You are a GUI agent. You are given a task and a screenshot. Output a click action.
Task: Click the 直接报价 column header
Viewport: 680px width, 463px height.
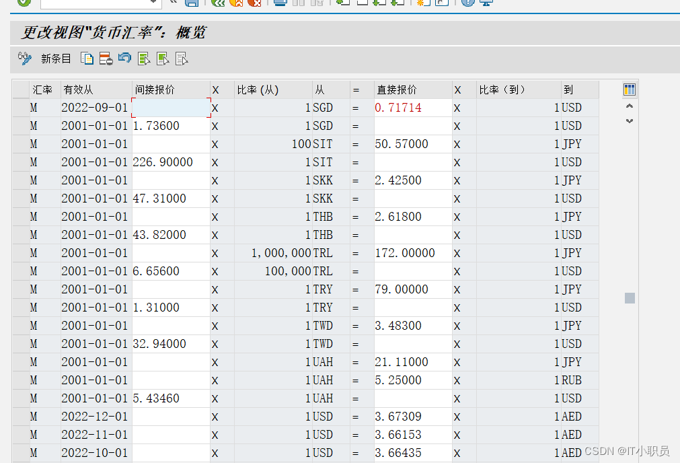413,90
